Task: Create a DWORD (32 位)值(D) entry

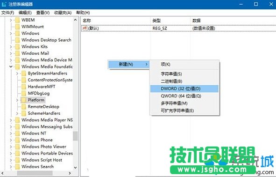Action: click(x=184, y=88)
